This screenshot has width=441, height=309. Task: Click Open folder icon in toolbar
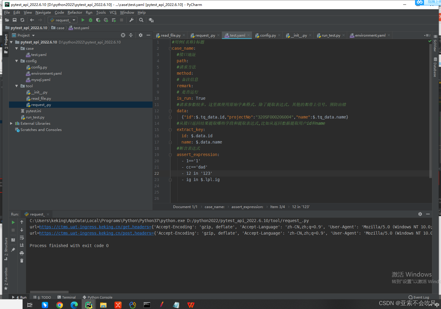[7, 20]
